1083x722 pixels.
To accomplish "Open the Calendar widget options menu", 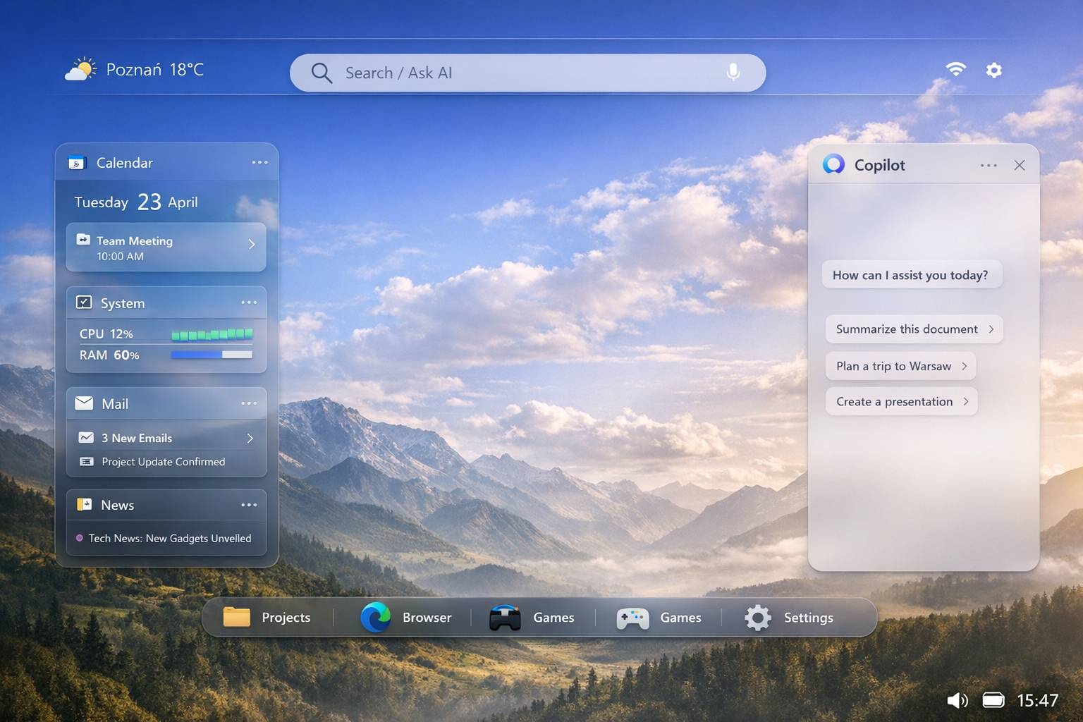I will coord(259,162).
